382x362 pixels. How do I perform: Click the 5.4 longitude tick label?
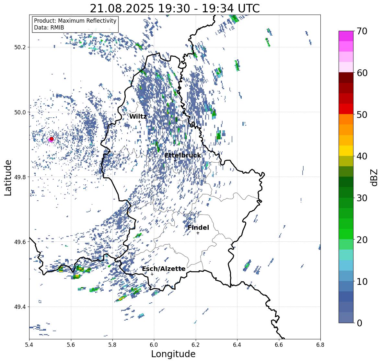(x=29, y=345)
